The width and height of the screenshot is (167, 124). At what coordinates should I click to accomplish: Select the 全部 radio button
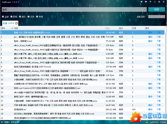pyautogui.click(x=3, y=17)
